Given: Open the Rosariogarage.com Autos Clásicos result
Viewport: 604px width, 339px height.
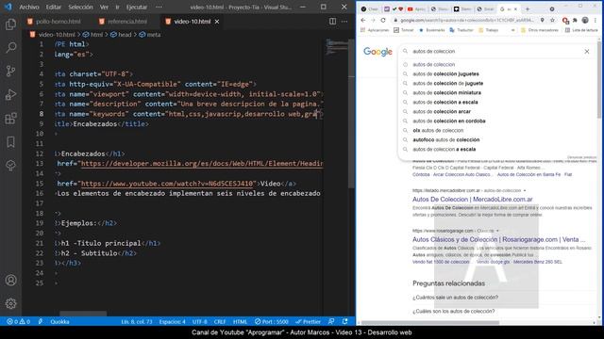Looking at the screenshot, I should pyautogui.click(x=498, y=239).
